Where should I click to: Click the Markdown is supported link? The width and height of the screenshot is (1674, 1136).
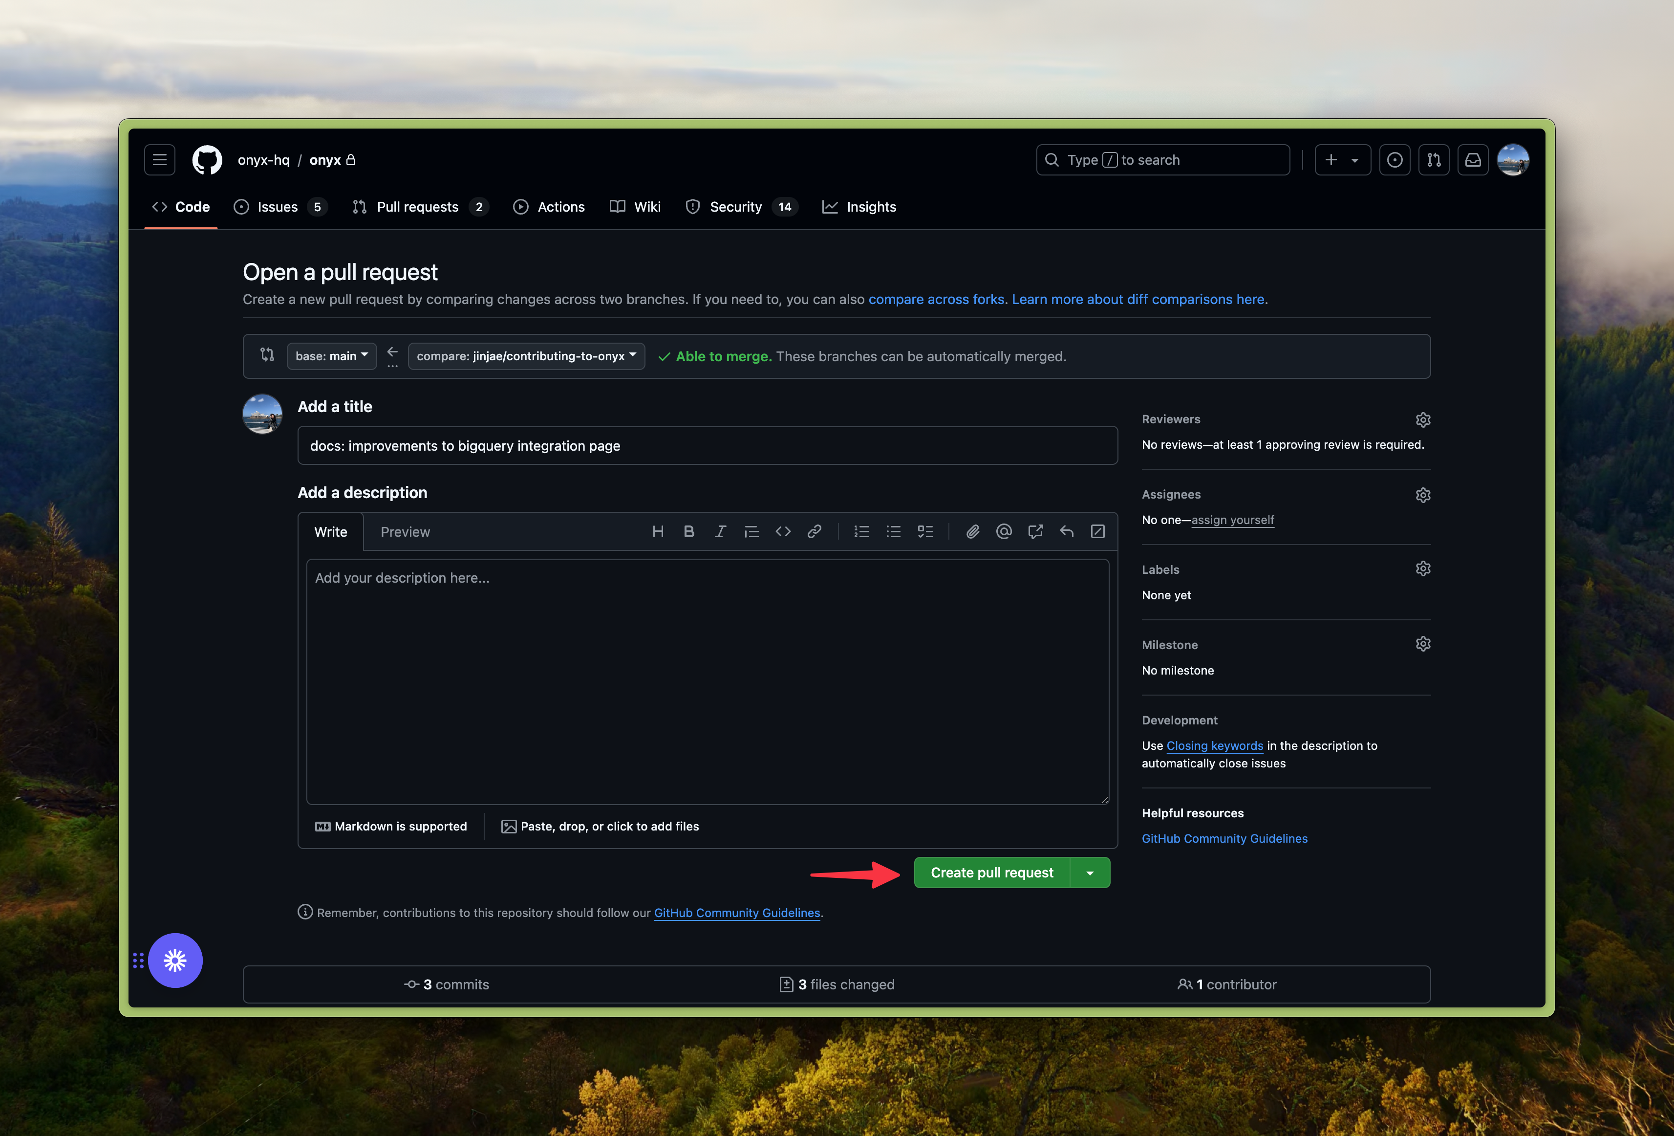(391, 826)
